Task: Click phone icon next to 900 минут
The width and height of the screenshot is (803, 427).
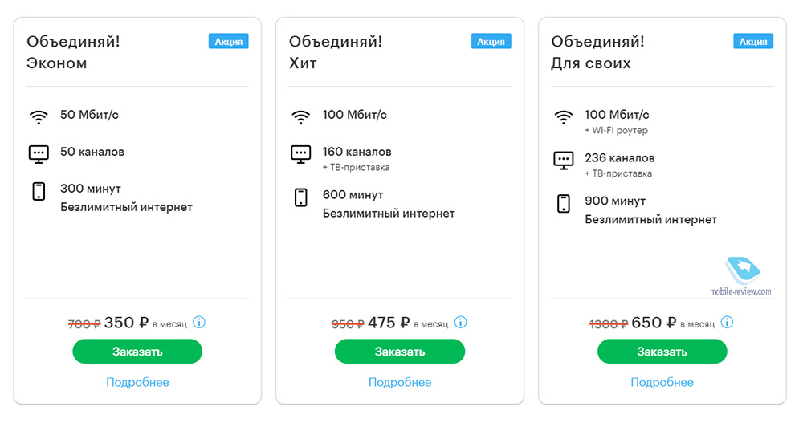Action: pyautogui.click(x=563, y=204)
